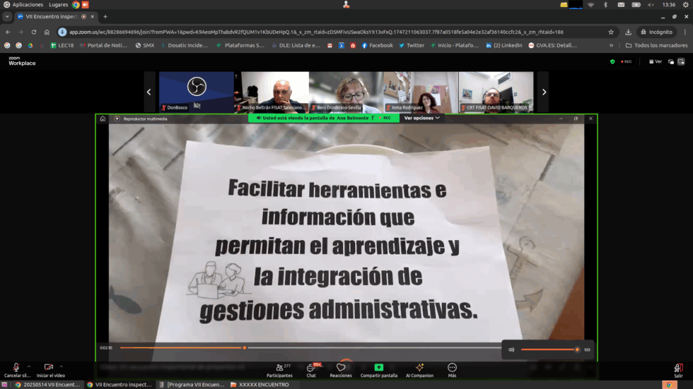Image resolution: width=693 pixels, height=389 pixels.
Task: Unmute microphone with Cancelar silencio button
Action: tap(16, 369)
